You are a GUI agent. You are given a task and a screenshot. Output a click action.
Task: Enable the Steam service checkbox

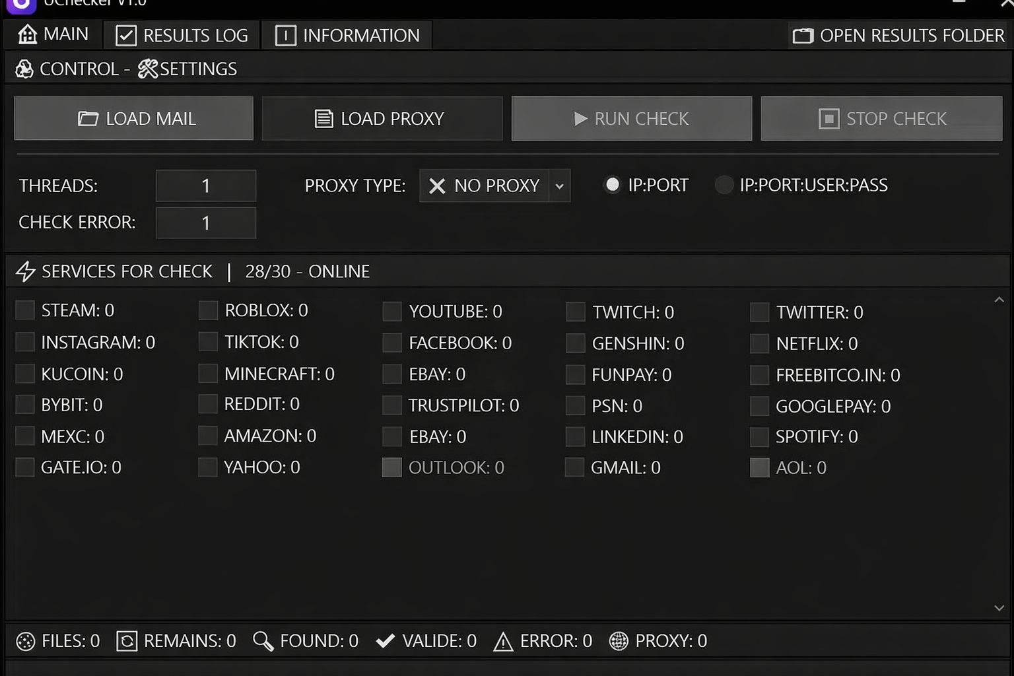pyautogui.click(x=25, y=310)
